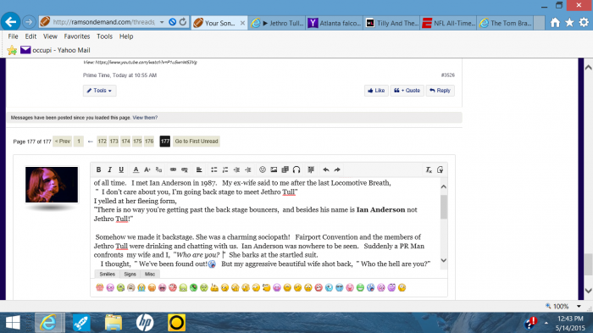Toggle bold formatting in the editor

(x=98, y=169)
